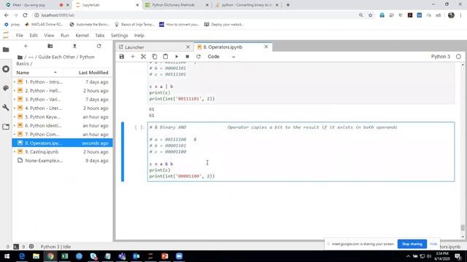The height and width of the screenshot is (262, 467).
Task: Click the kernel status circle indicator
Action: point(458,57)
